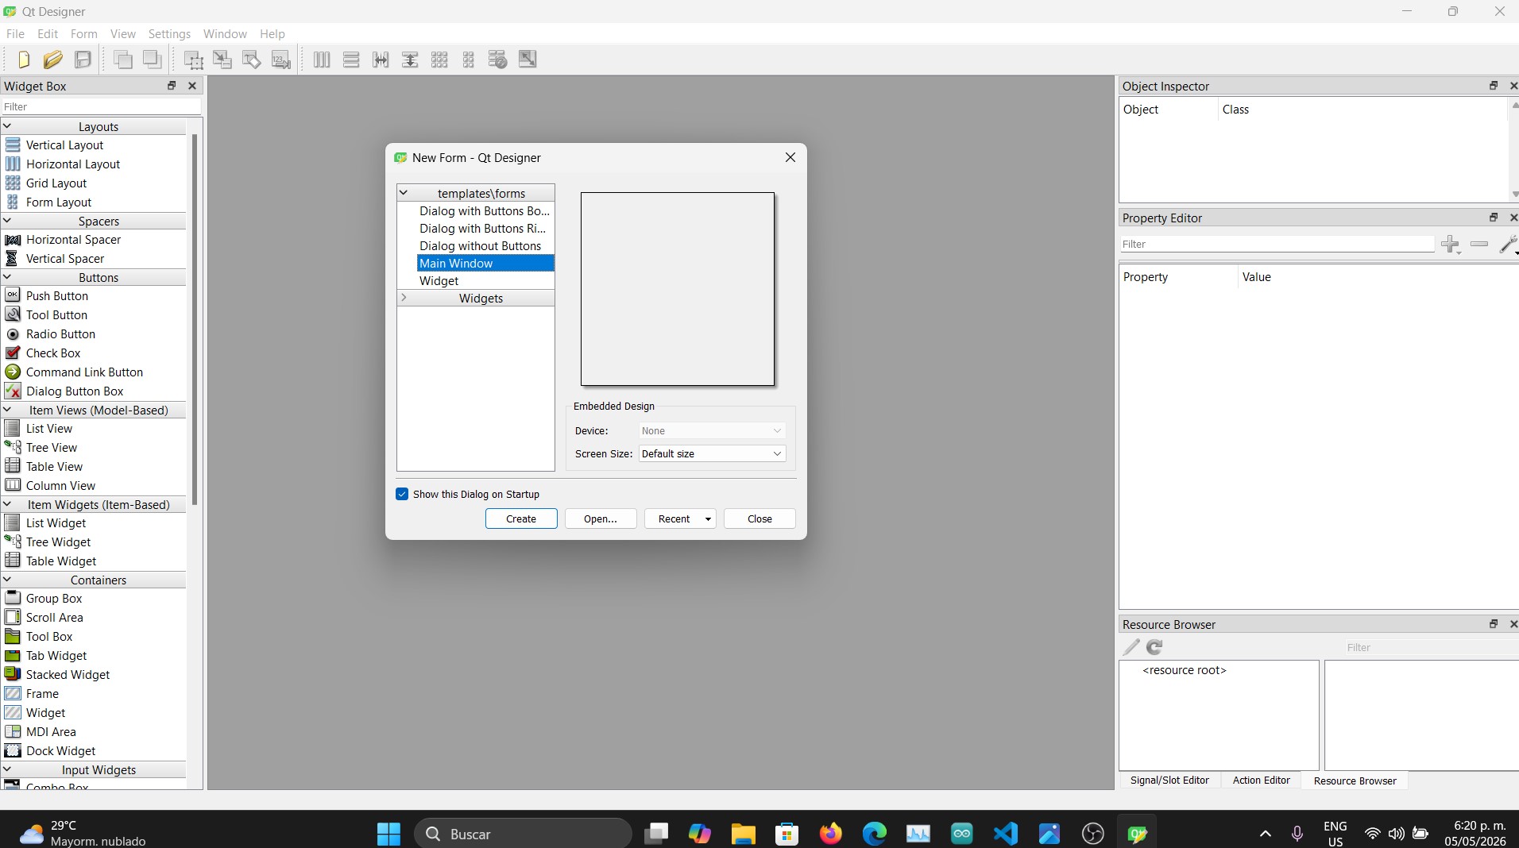Select Edit Tab Order mode icon
Screen dimensions: 1519x848
[x=281, y=60]
